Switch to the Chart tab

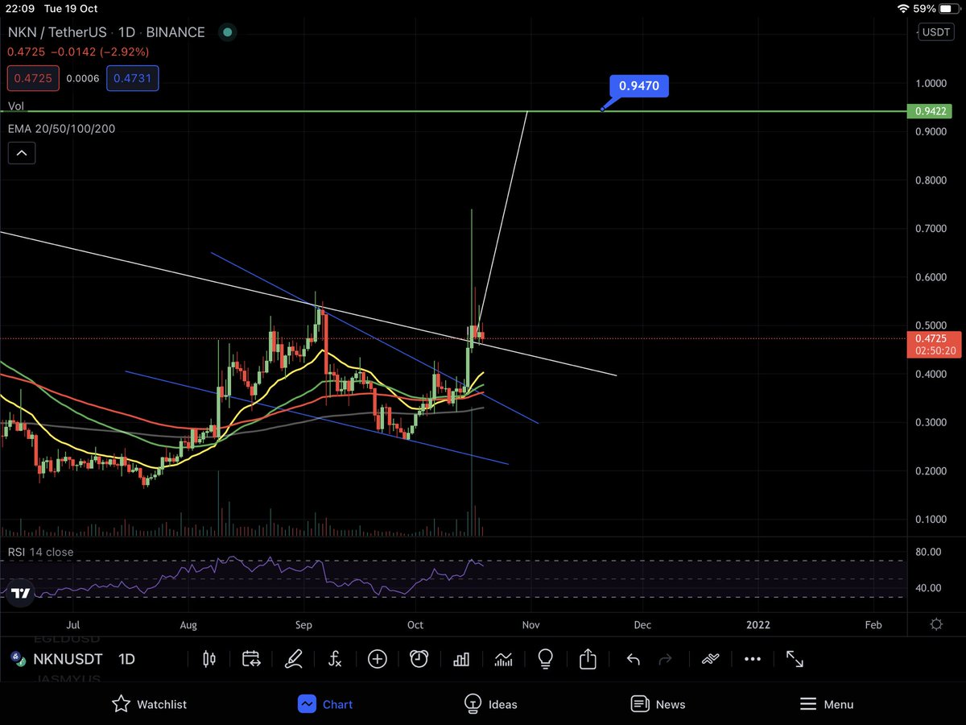[325, 704]
